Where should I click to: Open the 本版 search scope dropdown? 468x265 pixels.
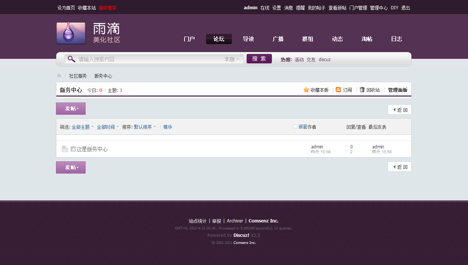(x=232, y=59)
